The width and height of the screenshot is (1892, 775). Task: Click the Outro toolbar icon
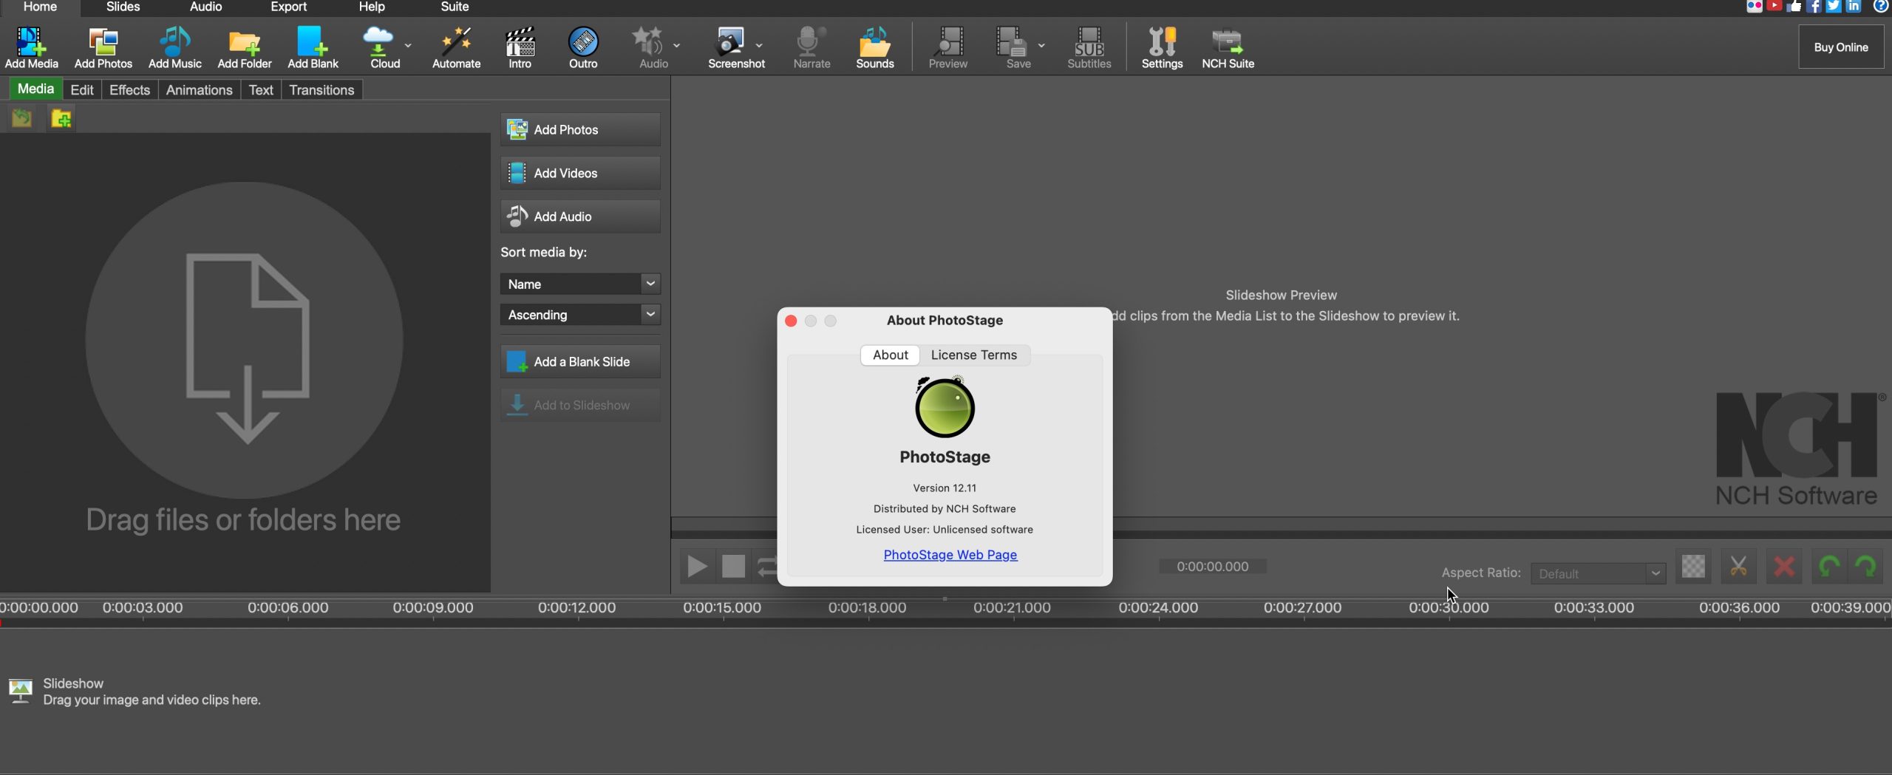[x=583, y=47]
